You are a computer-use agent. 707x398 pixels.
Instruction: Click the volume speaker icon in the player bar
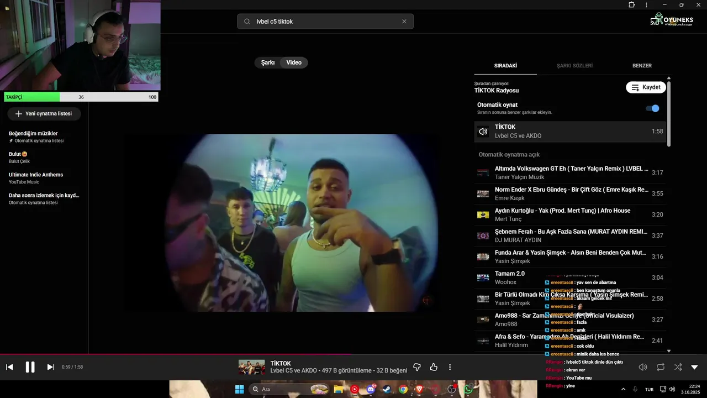[x=643, y=367]
